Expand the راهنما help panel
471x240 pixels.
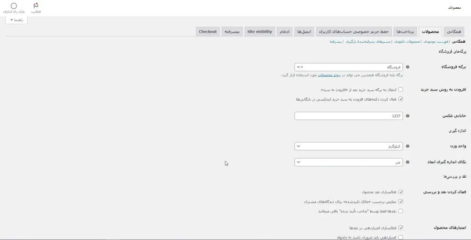coord(17,20)
